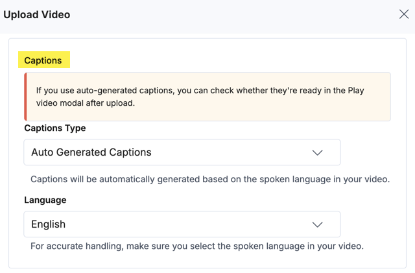Open the Language dropdown showing English
The height and width of the screenshot is (273, 415).
coord(182,224)
